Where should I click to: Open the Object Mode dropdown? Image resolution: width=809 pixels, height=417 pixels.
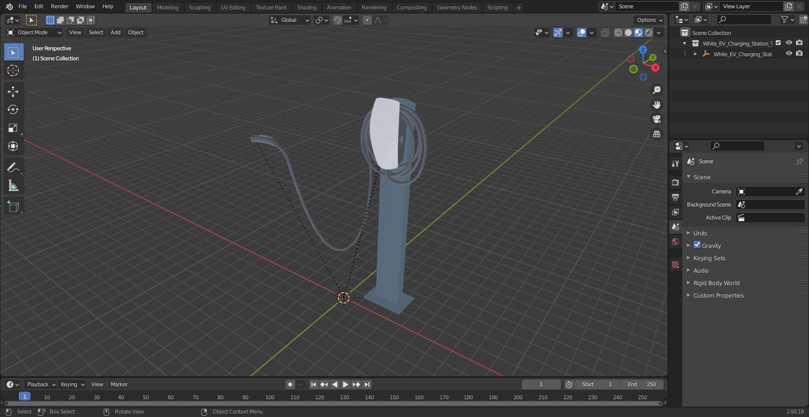(x=34, y=33)
